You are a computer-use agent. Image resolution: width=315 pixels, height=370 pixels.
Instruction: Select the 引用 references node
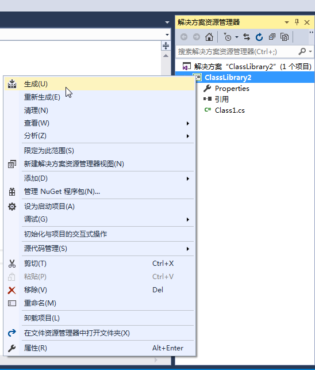(222, 99)
